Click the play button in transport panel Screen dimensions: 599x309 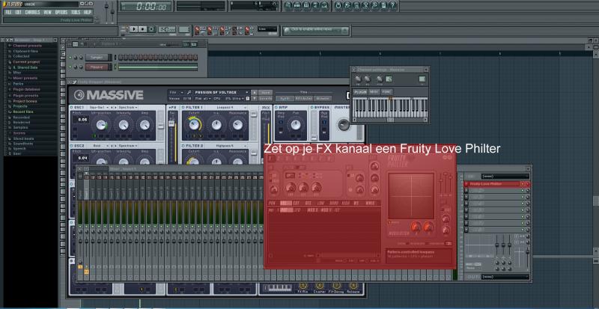134,29
